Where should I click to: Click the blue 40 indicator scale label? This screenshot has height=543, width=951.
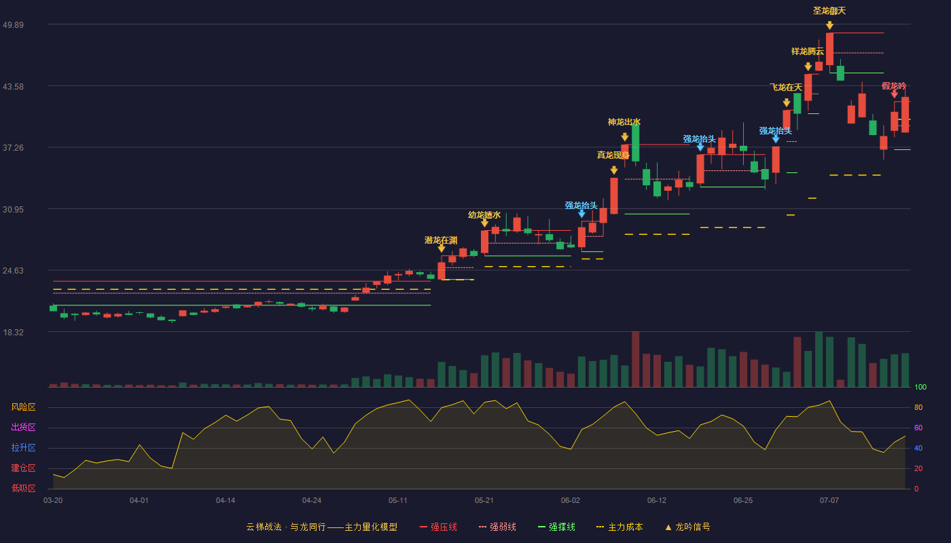coord(918,449)
